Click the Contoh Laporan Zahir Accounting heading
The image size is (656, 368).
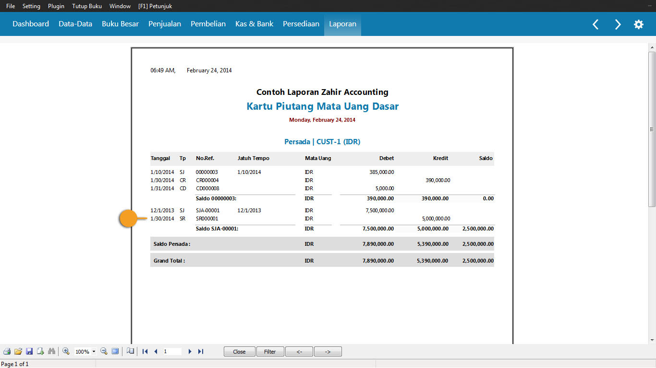322,92
